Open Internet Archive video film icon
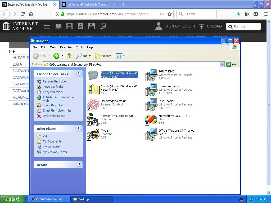The image size is (271, 203). [x=69, y=26]
